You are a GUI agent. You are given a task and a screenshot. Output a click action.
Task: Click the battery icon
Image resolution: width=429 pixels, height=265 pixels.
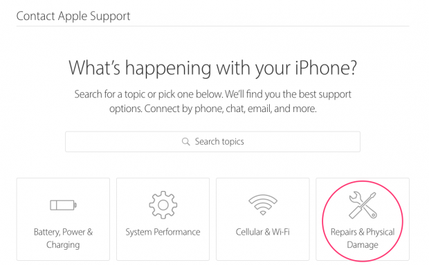pos(63,205)
